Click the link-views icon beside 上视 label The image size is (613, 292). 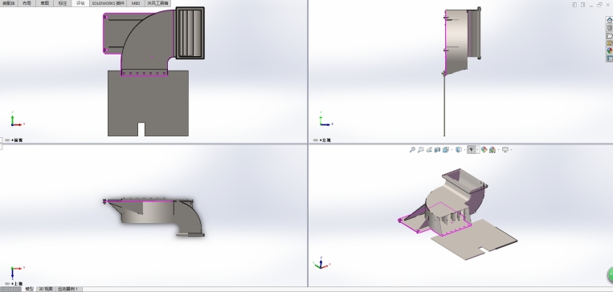[x=7, y=284]
